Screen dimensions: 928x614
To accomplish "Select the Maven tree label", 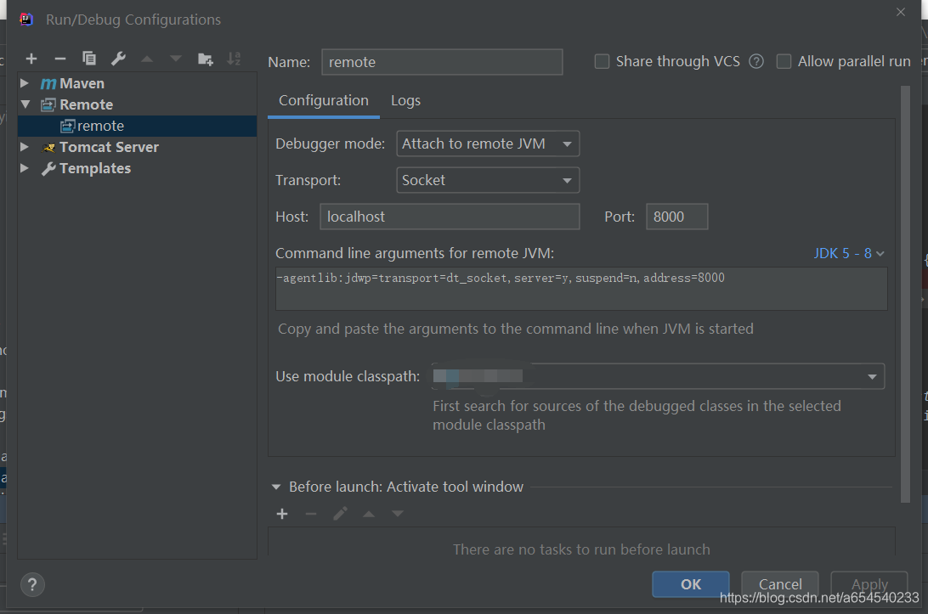I will click(82, 84).
